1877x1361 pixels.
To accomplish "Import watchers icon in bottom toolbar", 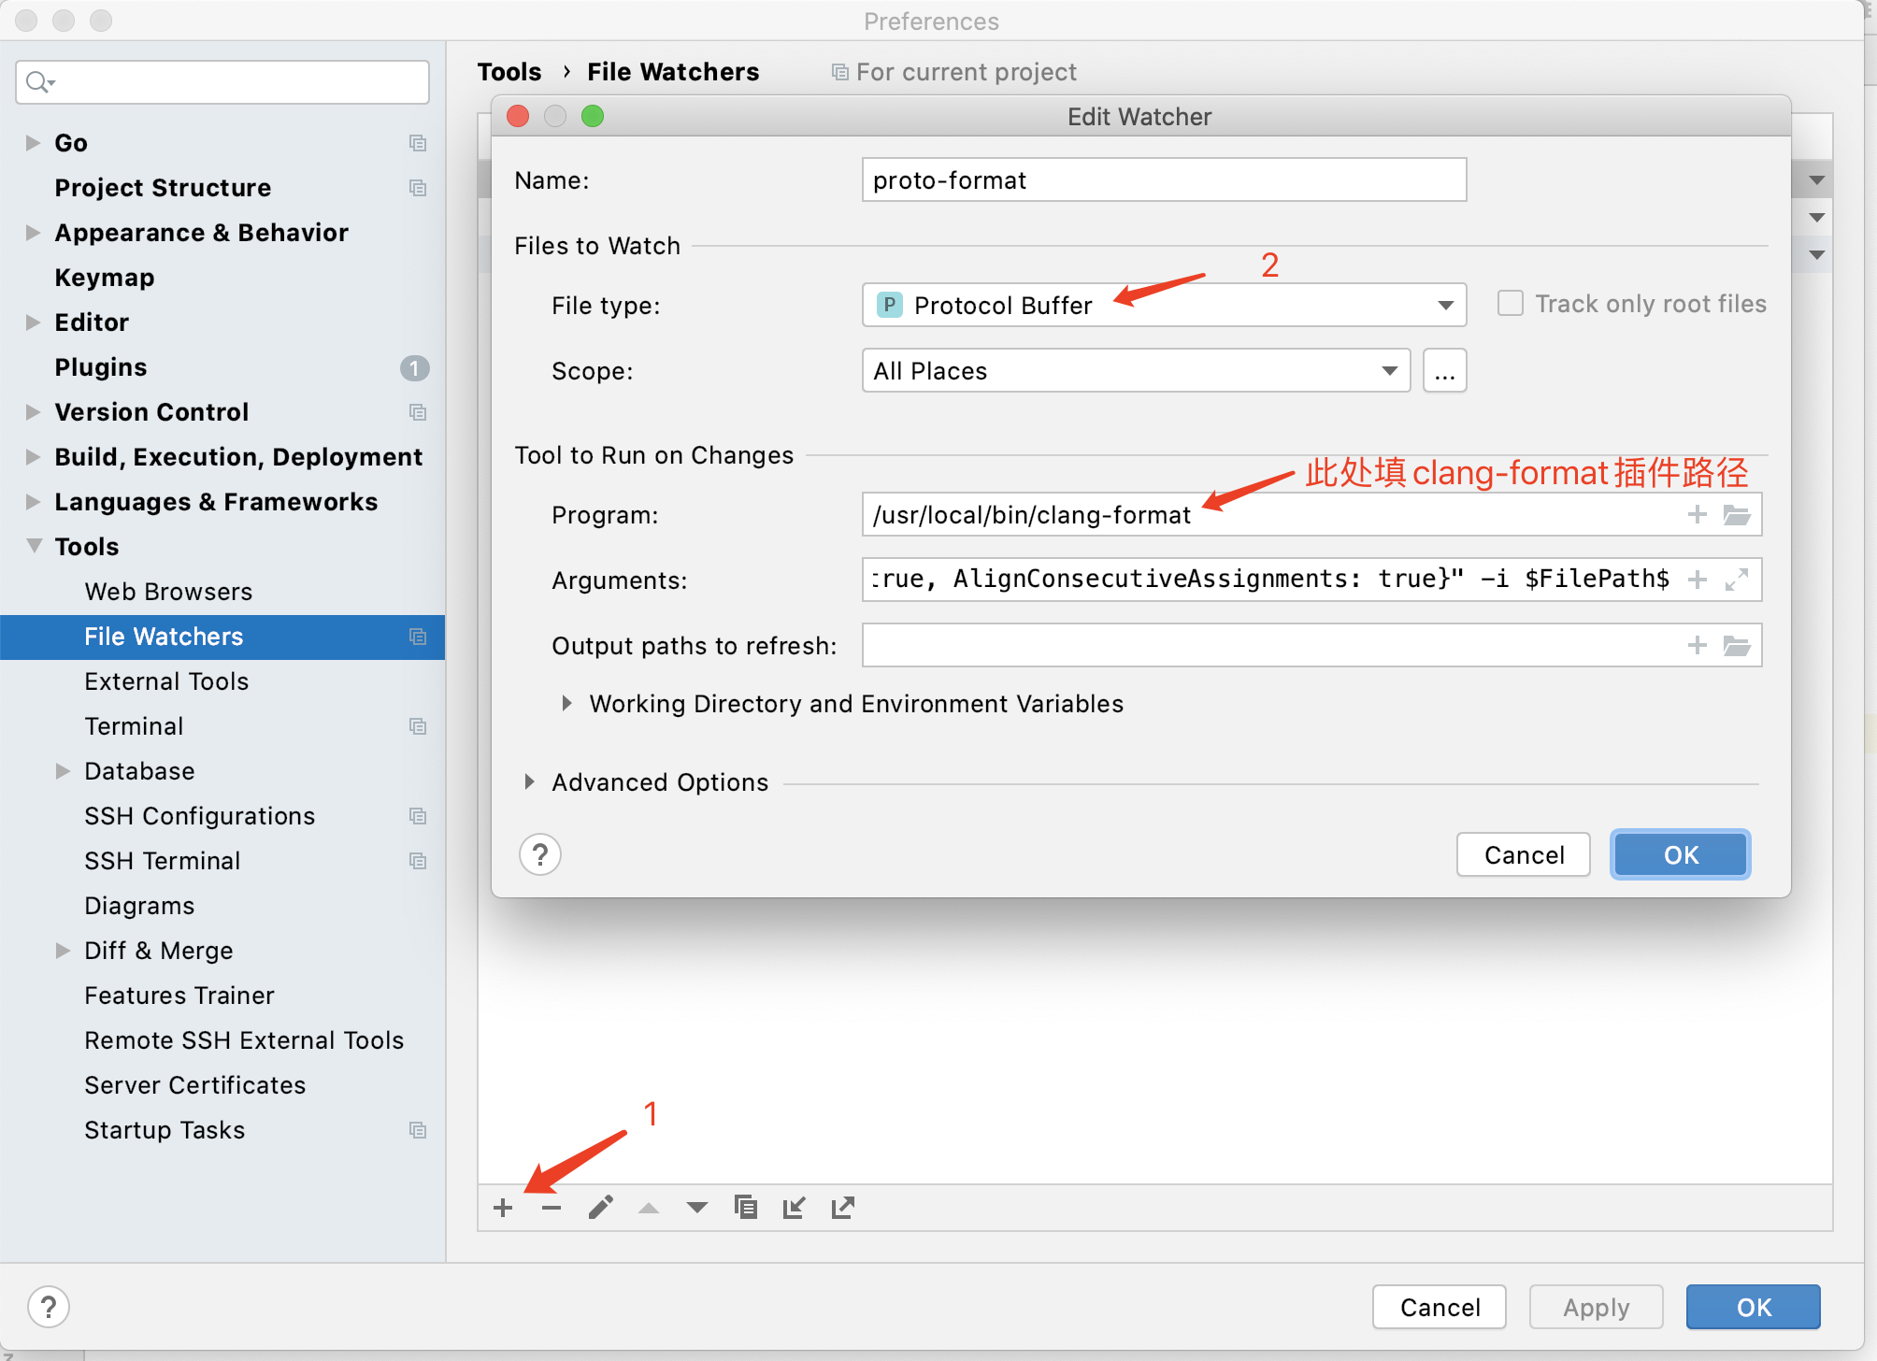I will coord(794,1208).
